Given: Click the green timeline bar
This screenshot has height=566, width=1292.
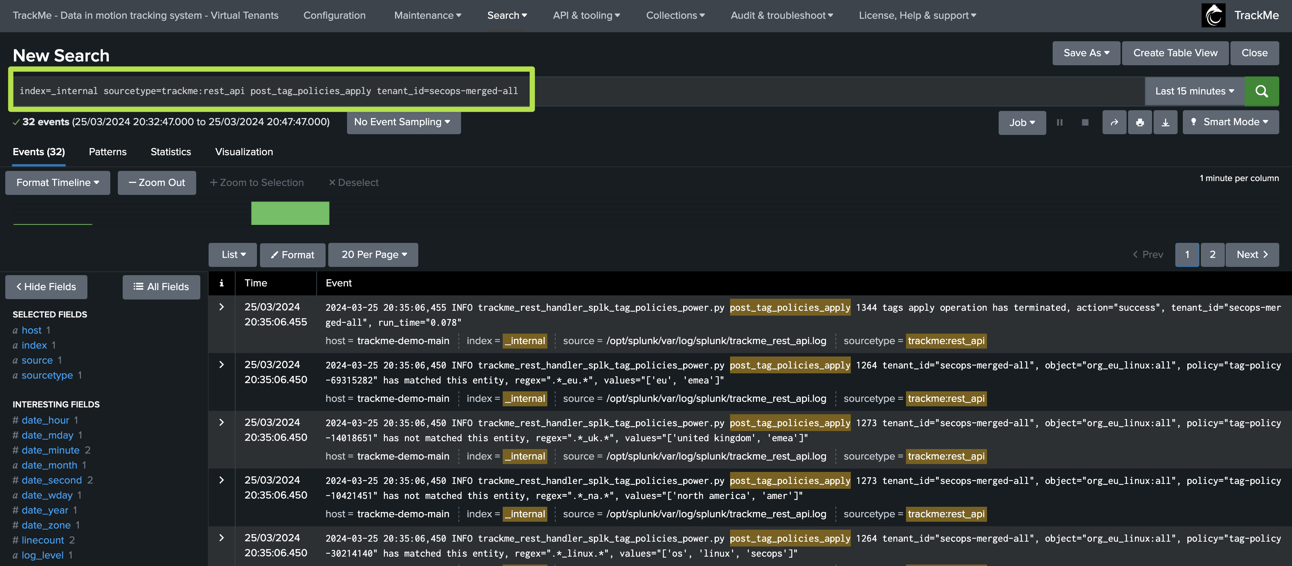Looking at the screenshot, I should tap(290, 213).
